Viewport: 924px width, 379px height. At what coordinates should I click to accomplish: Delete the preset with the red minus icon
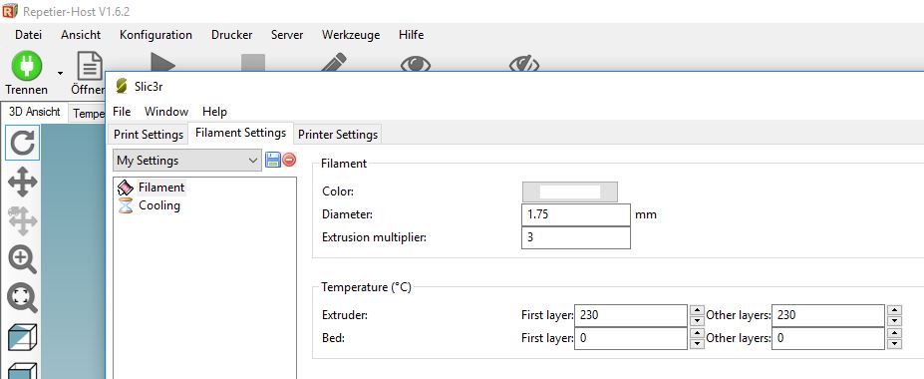click(x=289, y=160)
